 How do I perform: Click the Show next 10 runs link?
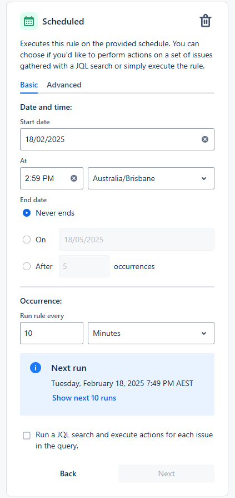pos(84,398)
